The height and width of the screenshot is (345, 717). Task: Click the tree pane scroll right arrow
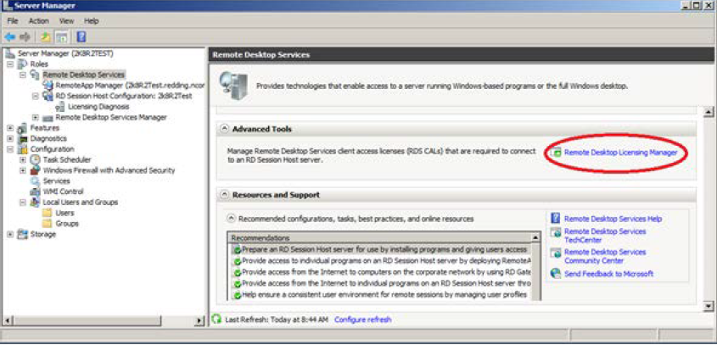[x=199, y=320]
